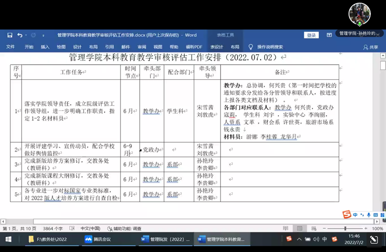Switch to Print Layout view
This screenshot has width=386, height=252.
click(x=299, y=228)
